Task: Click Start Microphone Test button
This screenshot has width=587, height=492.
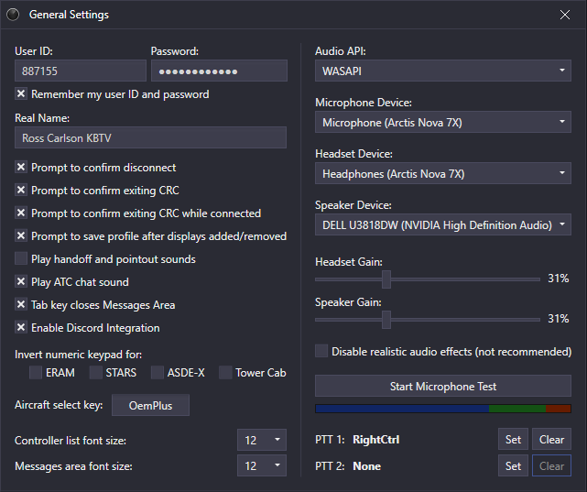Action: [x=443, y=386]
